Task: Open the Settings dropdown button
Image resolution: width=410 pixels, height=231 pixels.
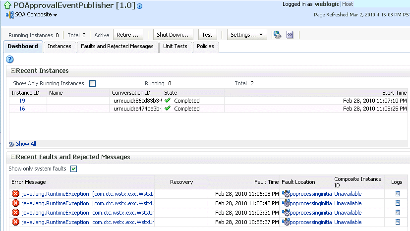Action: (246, 35)
